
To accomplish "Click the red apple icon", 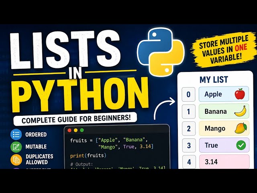I will point(240,94).
